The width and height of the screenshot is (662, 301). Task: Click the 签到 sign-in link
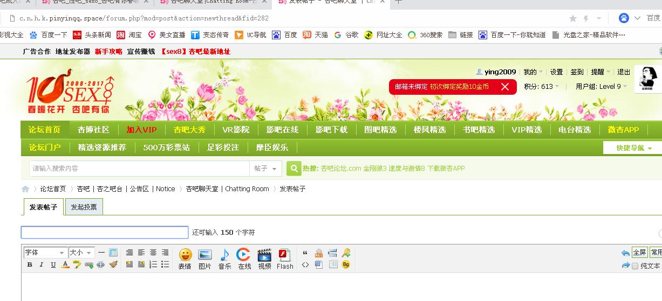click(577, 72)
